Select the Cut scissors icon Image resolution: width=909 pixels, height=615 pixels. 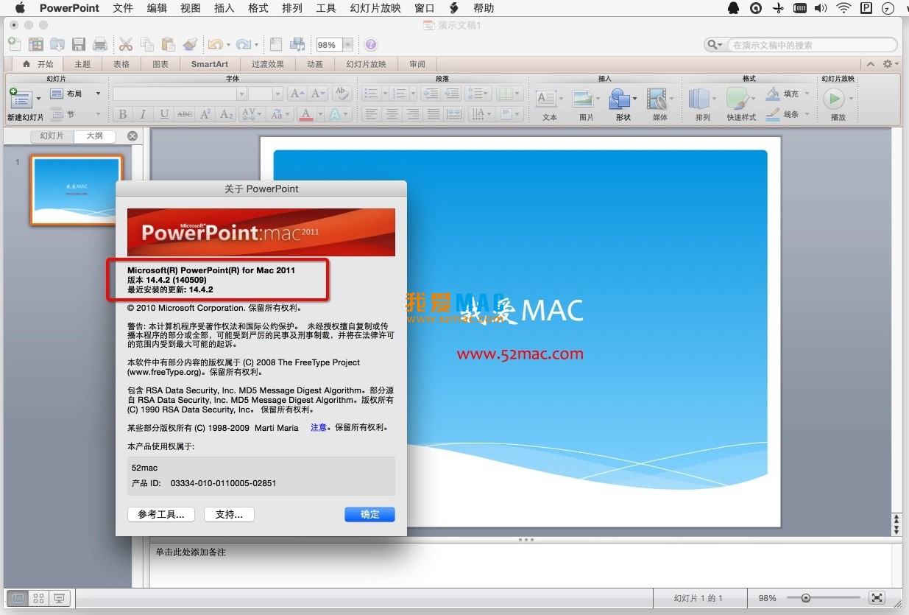coord(126,44)
